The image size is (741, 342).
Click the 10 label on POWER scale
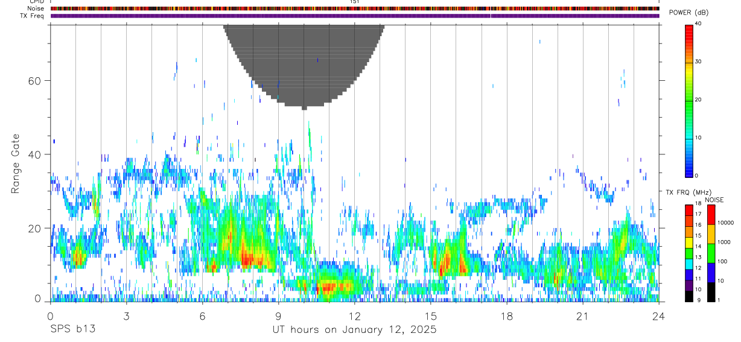[698, 138]
